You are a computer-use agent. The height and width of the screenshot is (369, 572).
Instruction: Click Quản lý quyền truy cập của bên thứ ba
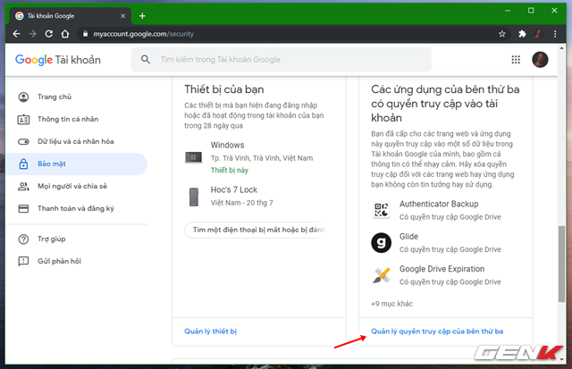(437, 331)
